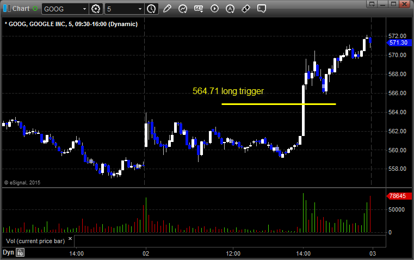
Task: Open the symbol settings gear menu
Action: [96, 9]
